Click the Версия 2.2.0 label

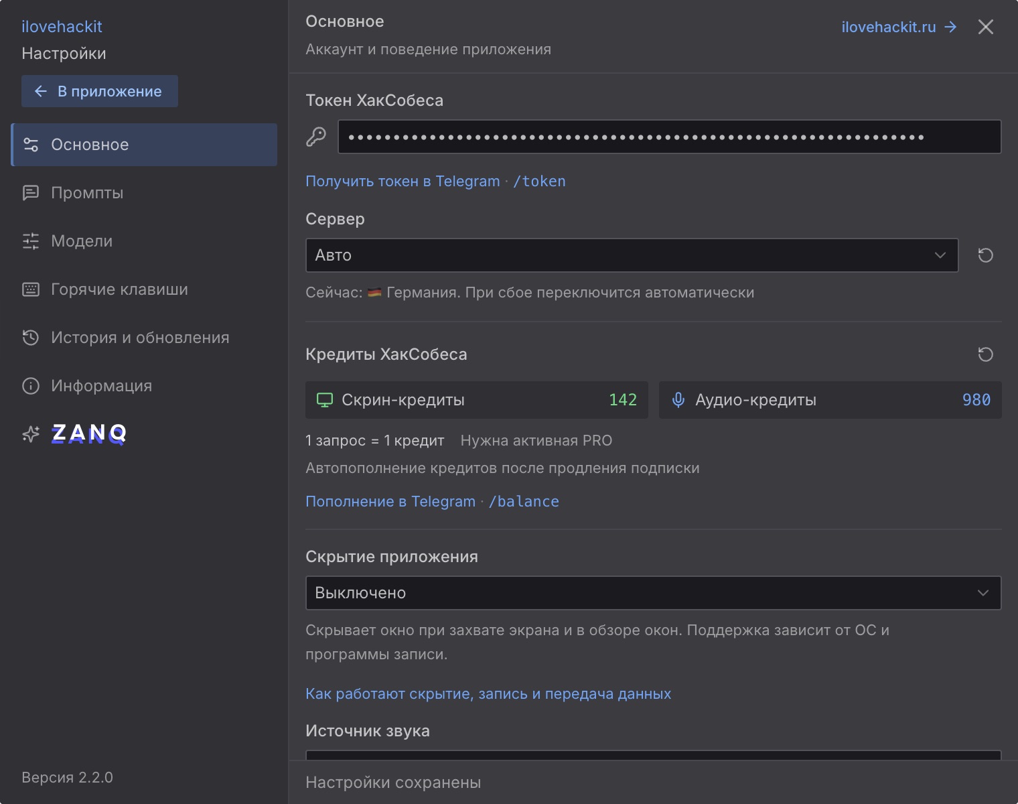(67, 777)
